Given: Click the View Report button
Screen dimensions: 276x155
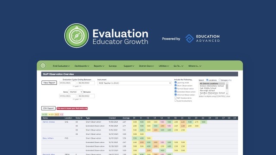Looking at the screenshot, I should coord(49,83).
